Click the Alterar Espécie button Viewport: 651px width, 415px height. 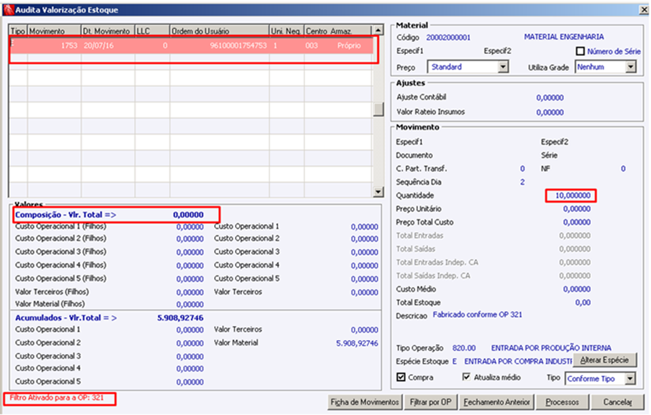click(x=604, y=360)
